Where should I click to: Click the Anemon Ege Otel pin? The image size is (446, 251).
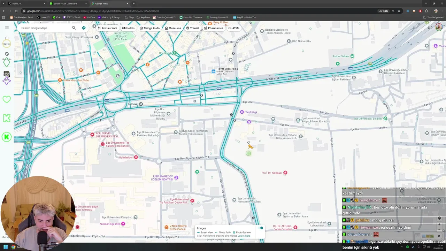tap(123, 224)
